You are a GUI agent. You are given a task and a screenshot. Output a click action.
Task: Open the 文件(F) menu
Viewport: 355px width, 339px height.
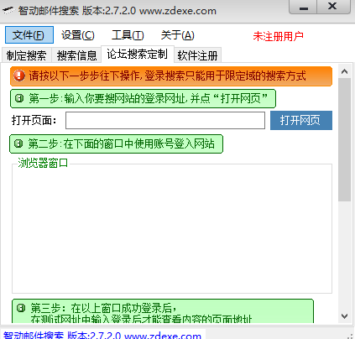(29, 35)
